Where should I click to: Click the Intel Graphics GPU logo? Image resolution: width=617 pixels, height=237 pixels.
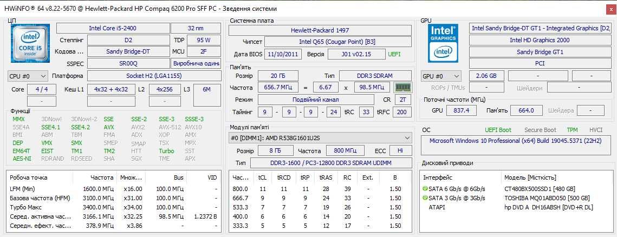443,43
